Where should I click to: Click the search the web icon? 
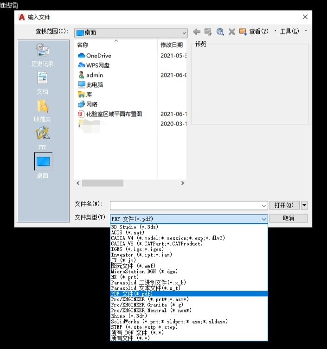pyautogui.click(x=220, y=32)
